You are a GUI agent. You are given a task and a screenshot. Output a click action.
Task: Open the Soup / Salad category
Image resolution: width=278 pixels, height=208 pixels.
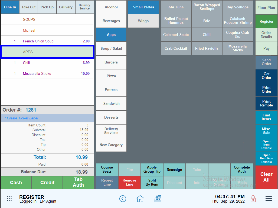[111, 48]
